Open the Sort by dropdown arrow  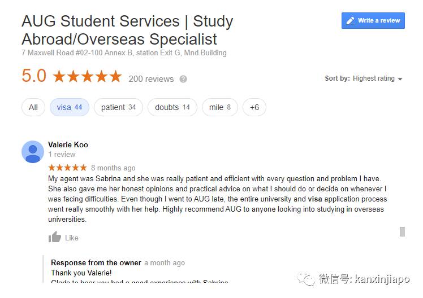tap(400, 79)
